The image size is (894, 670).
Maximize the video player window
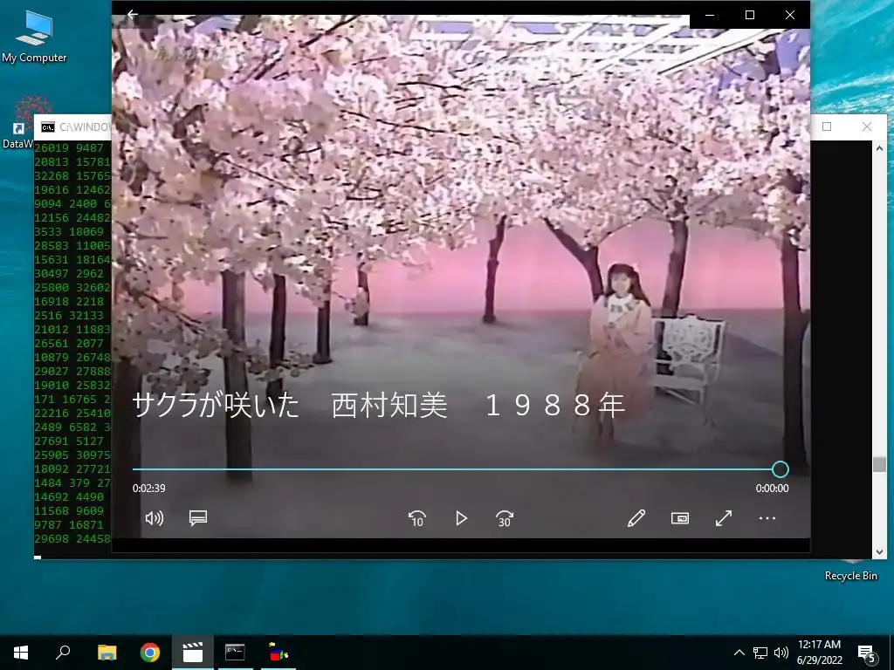[750, 15]
